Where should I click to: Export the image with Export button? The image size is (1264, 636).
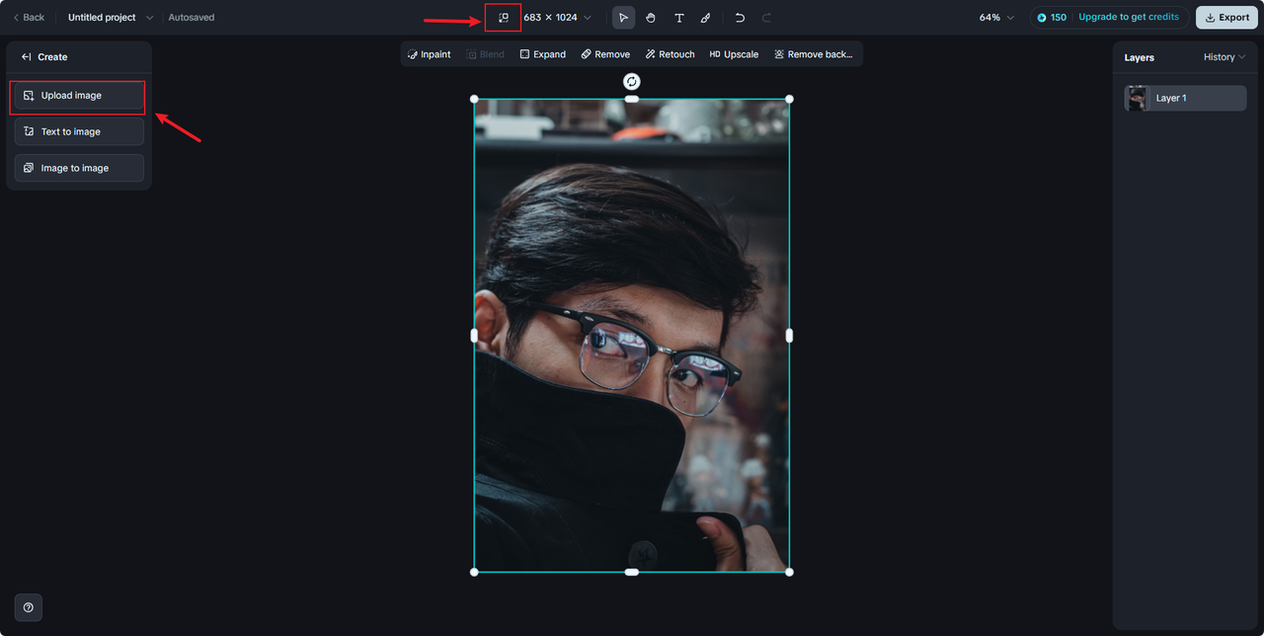pos(1226,18)
